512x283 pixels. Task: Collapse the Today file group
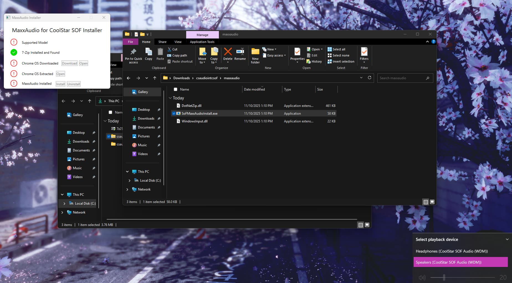(x=170, y=98)
